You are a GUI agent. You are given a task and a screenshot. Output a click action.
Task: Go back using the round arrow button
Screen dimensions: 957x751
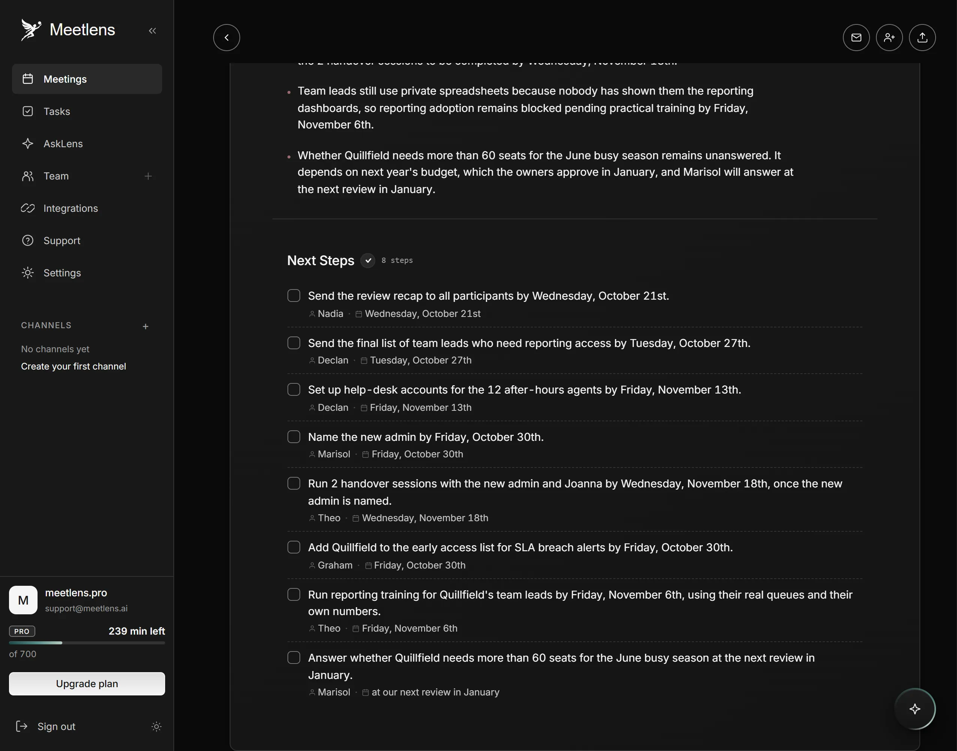click(x=227, y=38)
